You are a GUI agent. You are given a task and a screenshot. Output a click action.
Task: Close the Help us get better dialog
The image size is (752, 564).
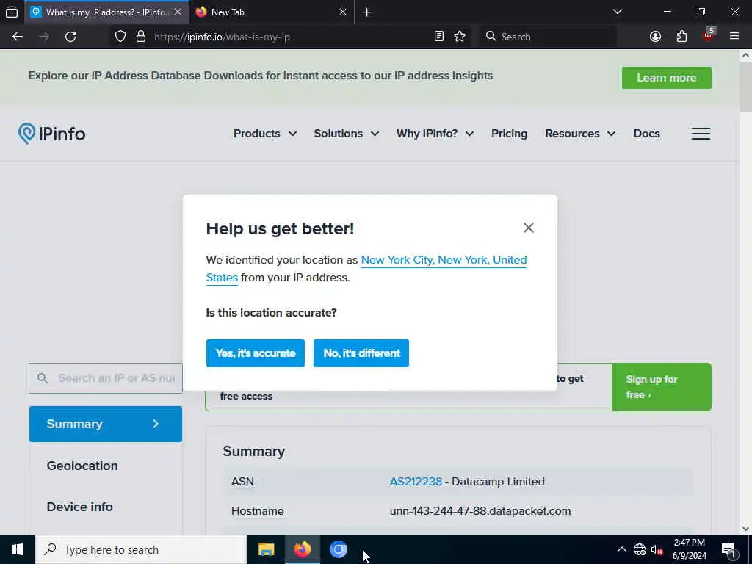point(529,228)
